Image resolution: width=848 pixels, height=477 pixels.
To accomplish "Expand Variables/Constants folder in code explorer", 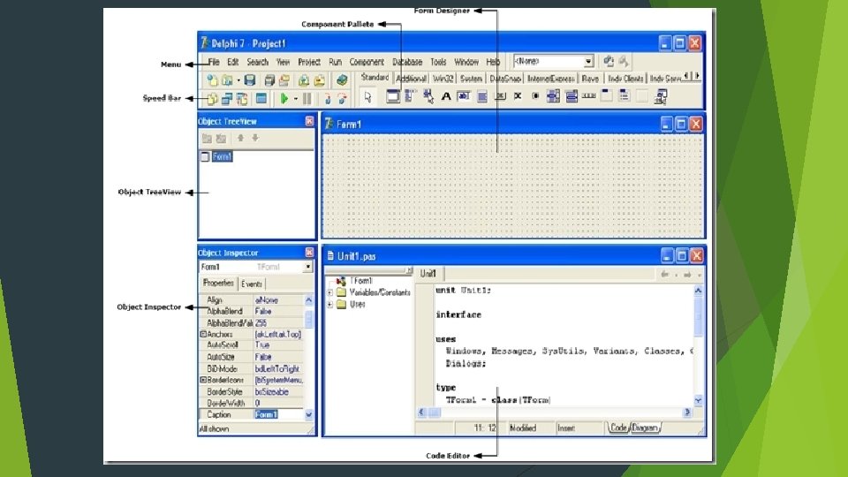I will [329, 292].
